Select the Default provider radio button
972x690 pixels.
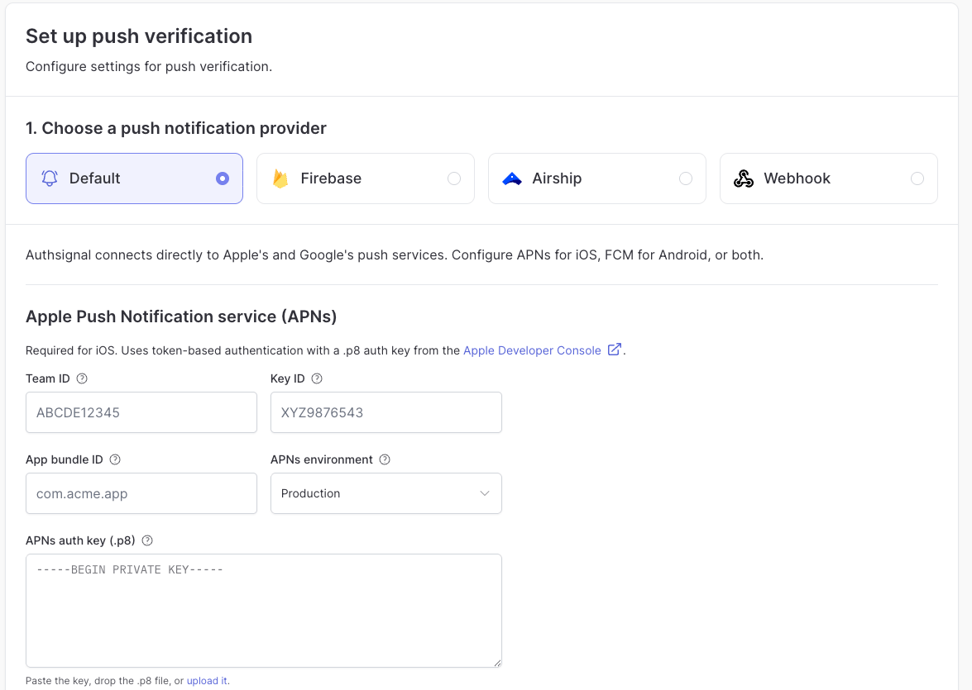click(222, 178)
